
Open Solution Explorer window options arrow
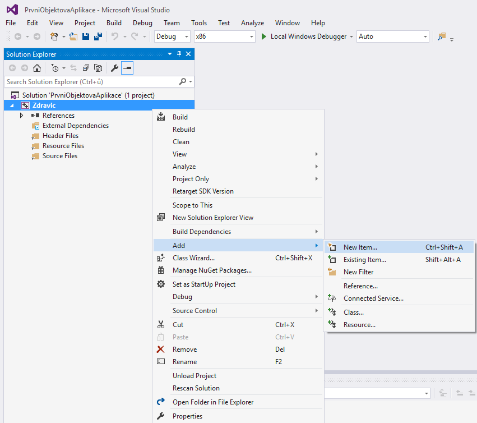pos(170,54)
